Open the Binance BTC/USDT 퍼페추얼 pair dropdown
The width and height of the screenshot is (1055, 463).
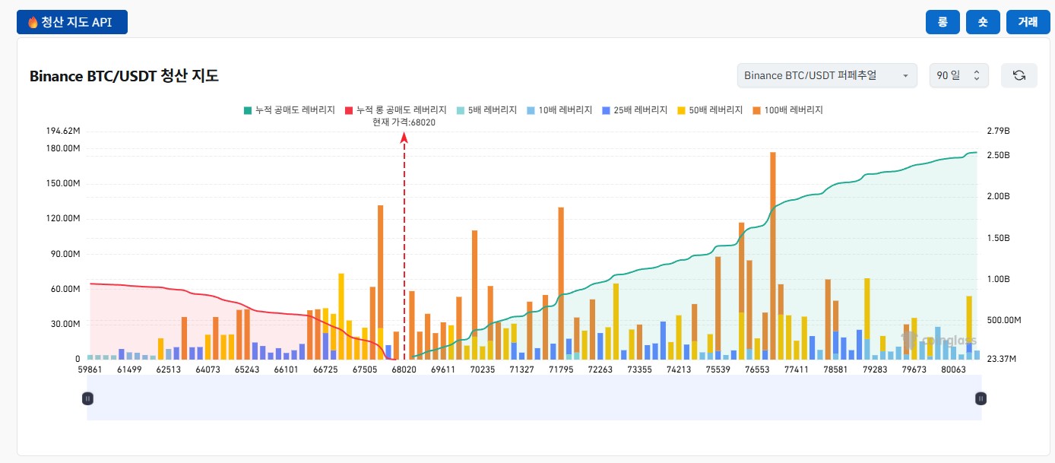point(827,75)
